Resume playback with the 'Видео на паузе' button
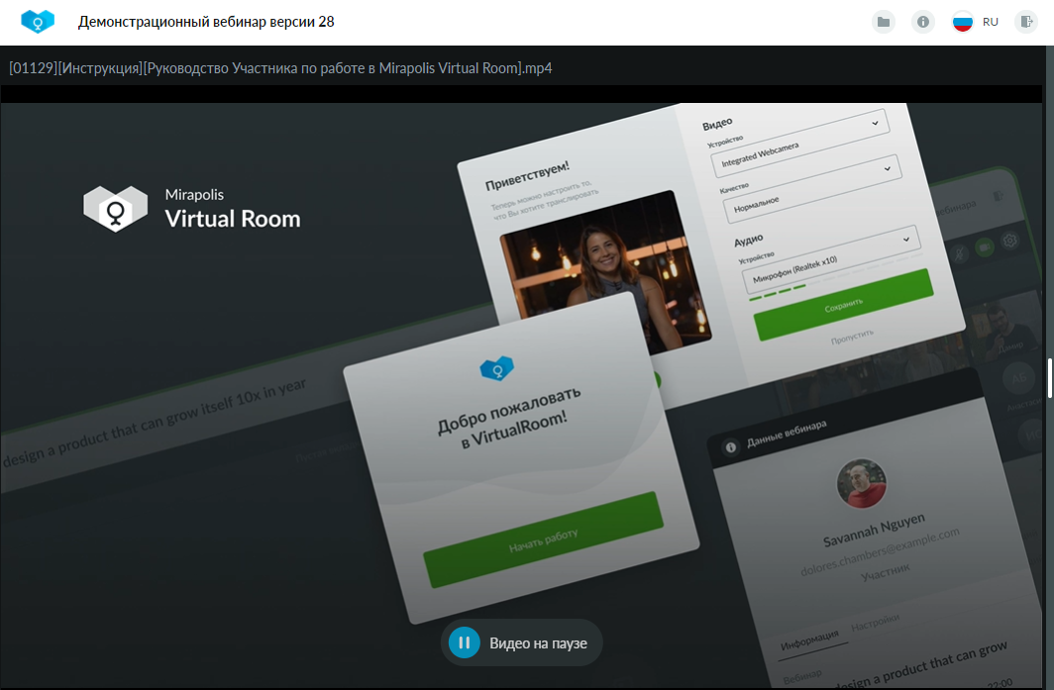Screen dimensions: 1054x690 pyautogui.click(x=522, y=642)
